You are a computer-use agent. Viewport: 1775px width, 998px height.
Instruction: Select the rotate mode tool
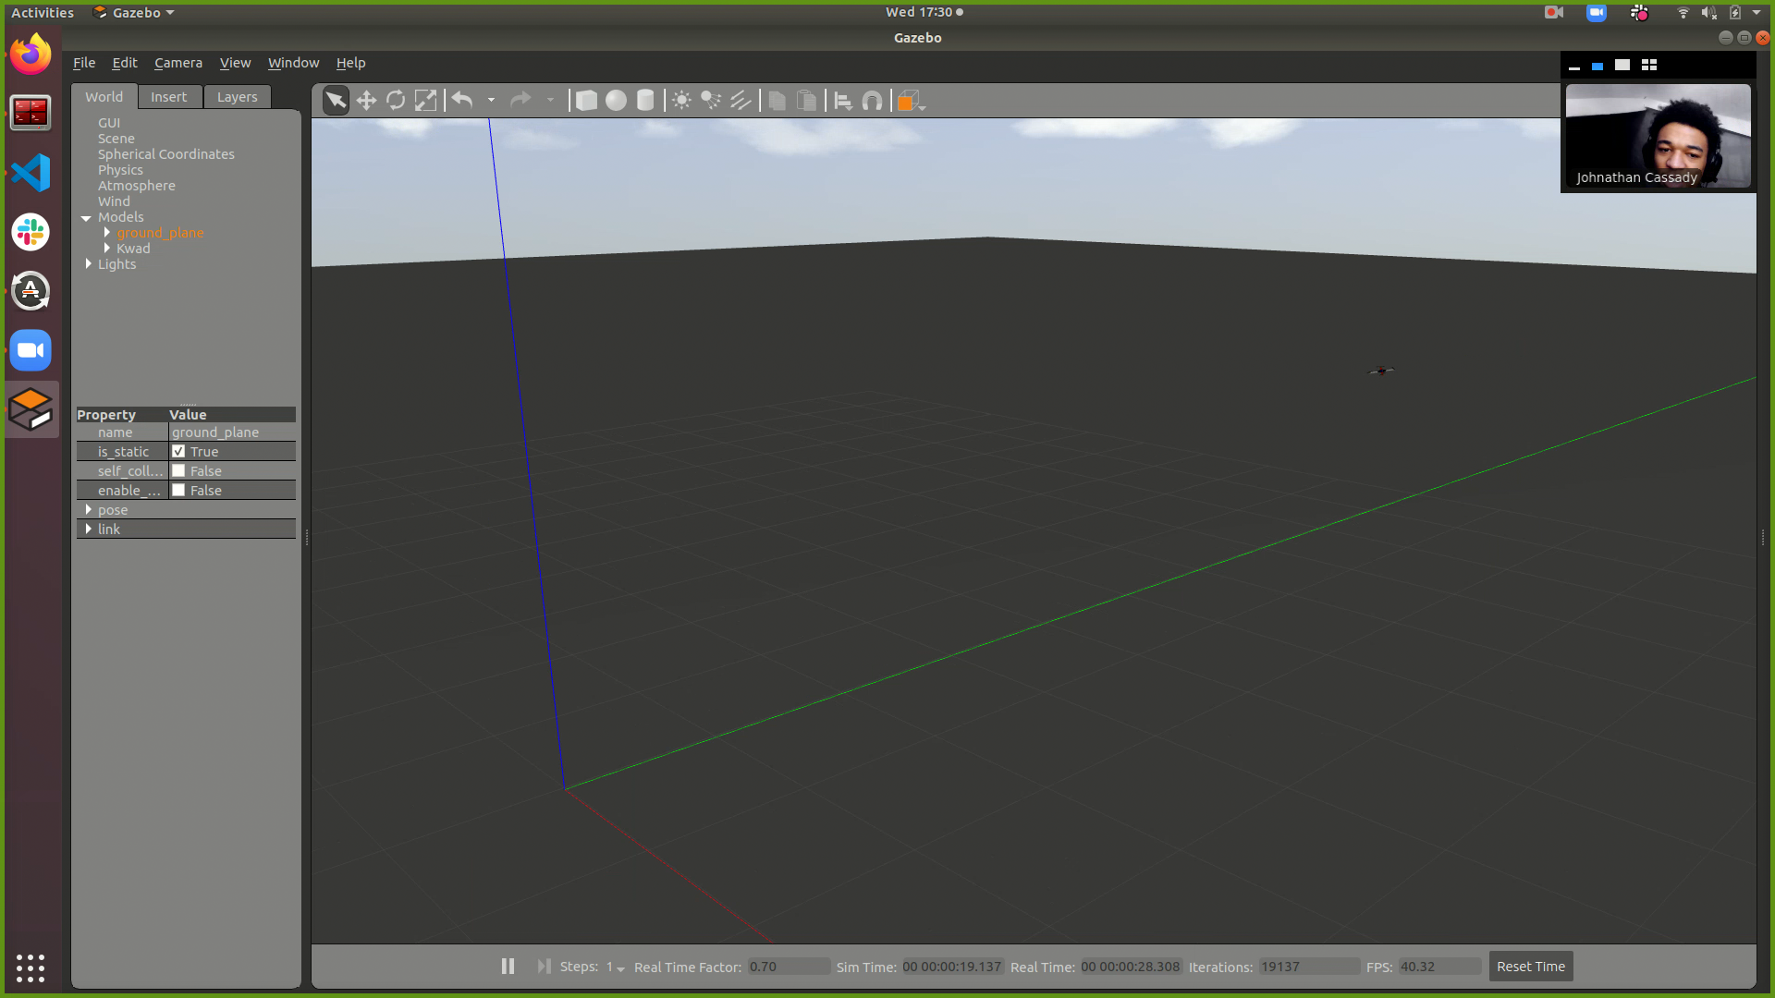[x=396, y=101]
